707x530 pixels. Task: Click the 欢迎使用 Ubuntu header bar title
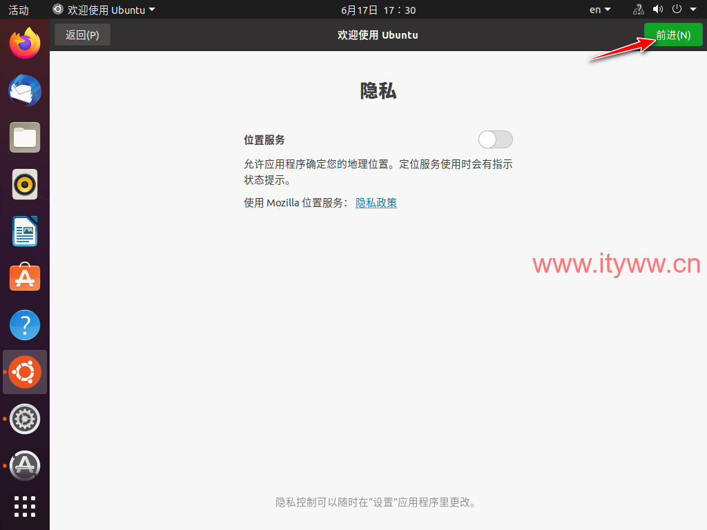378,35
